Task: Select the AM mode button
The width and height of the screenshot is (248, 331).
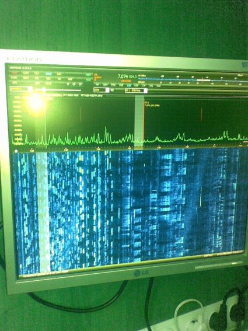Action: coord(97,85)
